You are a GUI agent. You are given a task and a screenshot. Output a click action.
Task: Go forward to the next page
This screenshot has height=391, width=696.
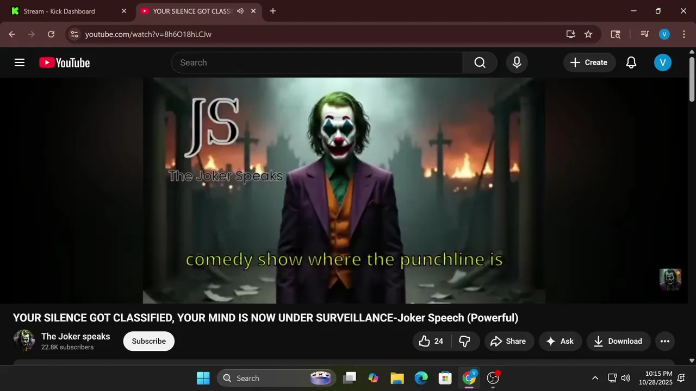coord(32,34)
